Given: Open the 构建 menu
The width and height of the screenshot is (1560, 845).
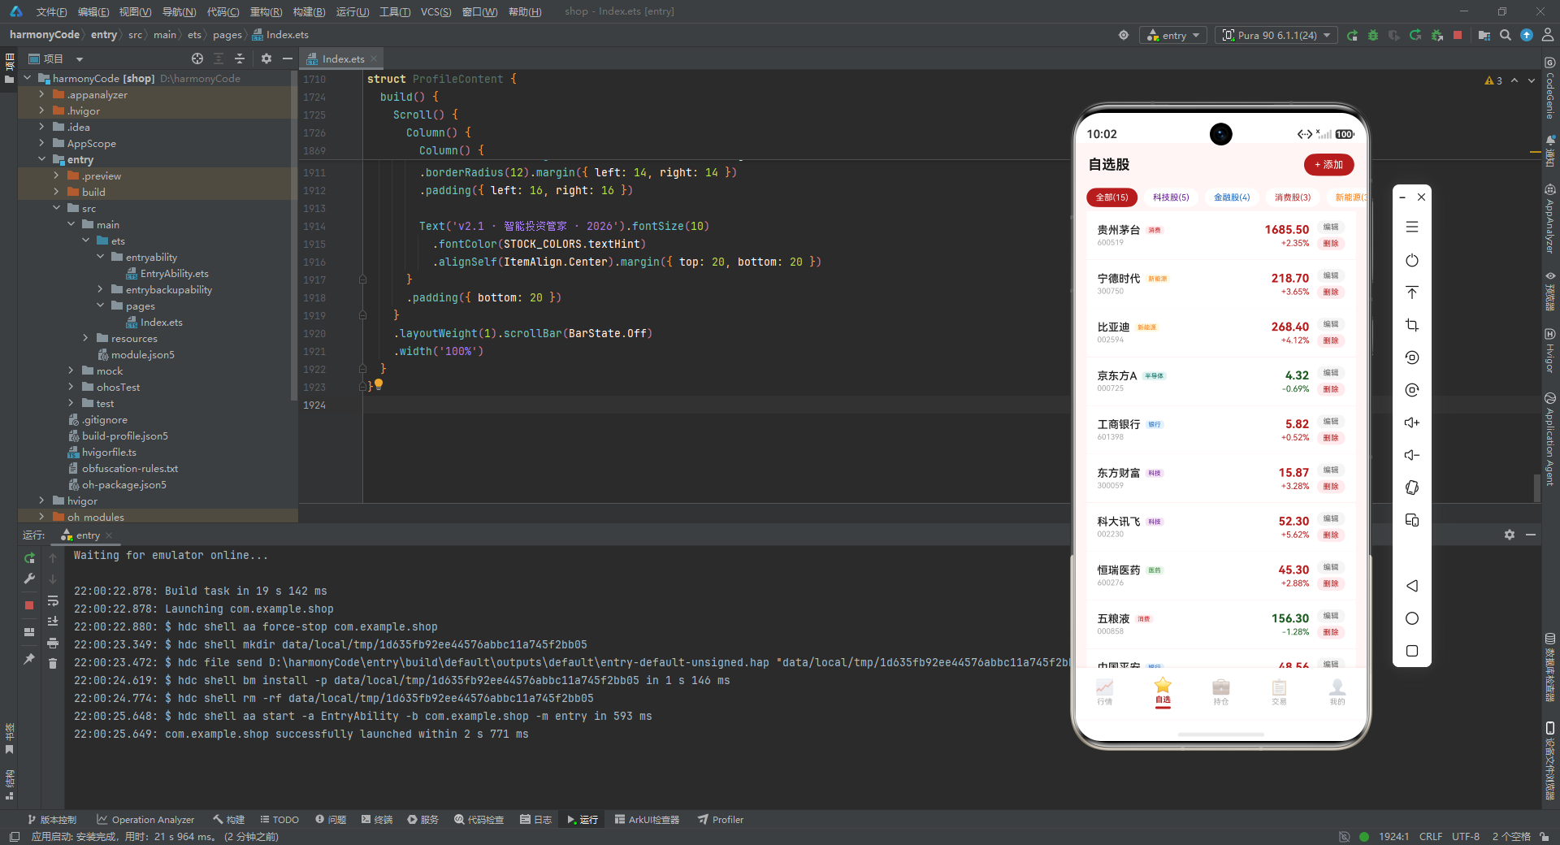Looking at the screenshot, I should [x=309, y=11].
